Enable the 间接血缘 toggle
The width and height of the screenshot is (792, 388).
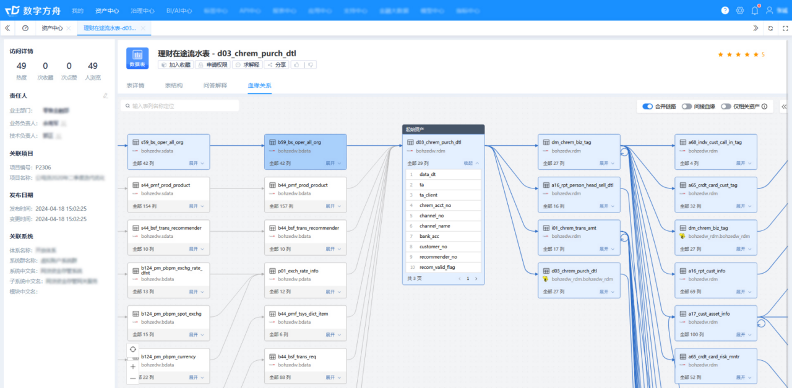tap(686, 106)
